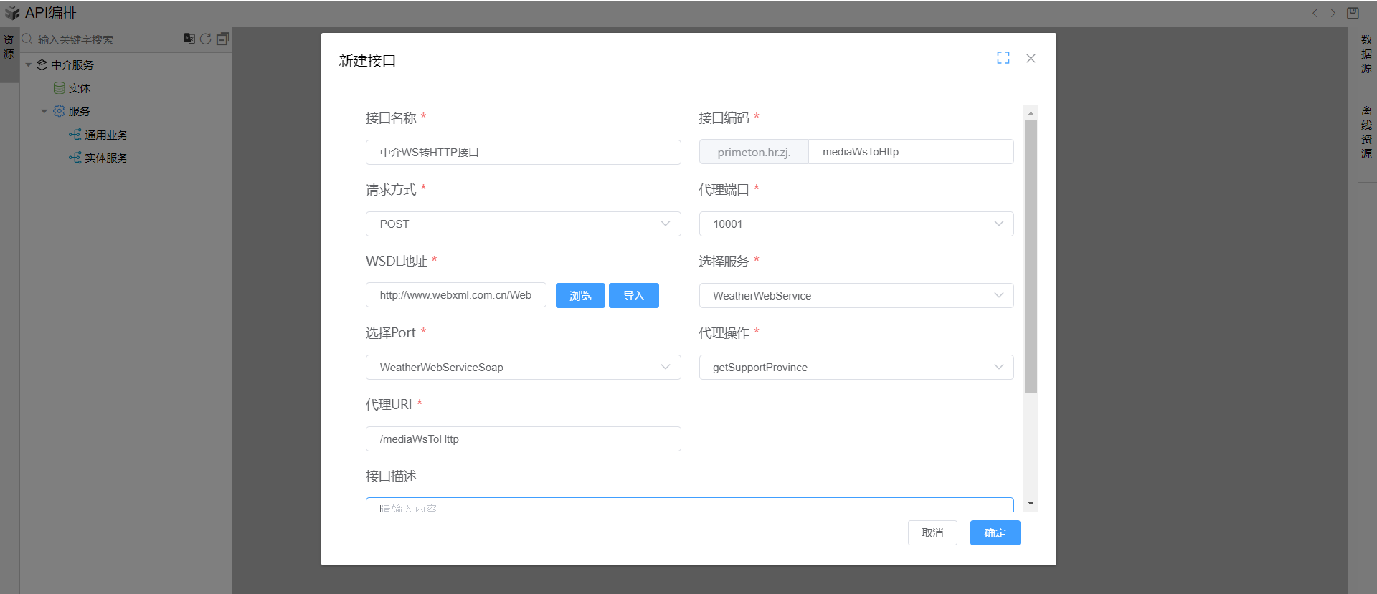Click the save icon in top-right toolbar

click(1353, 13)
